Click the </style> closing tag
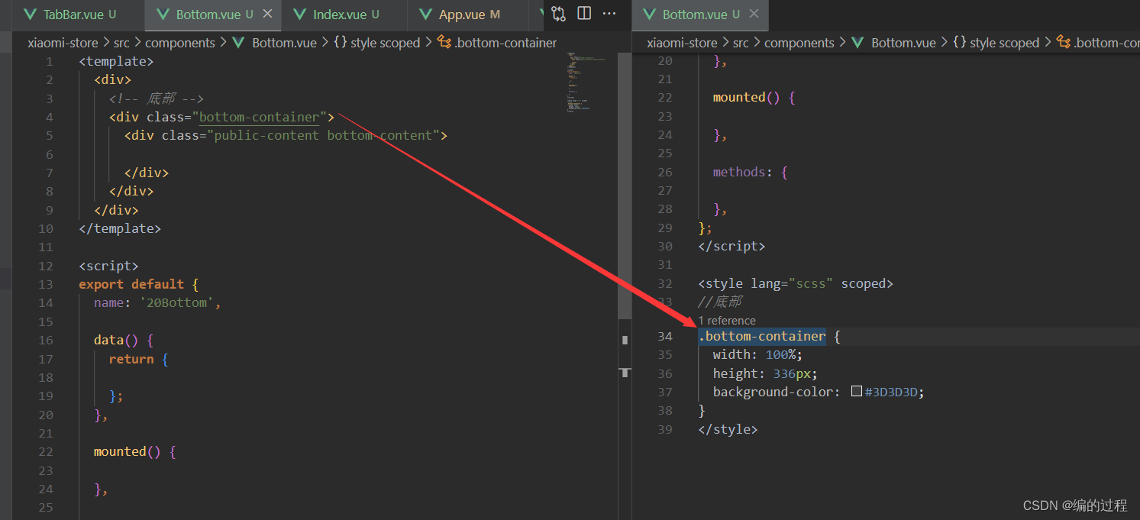The height and width of the screenshot is (520, 1140). 728,429
